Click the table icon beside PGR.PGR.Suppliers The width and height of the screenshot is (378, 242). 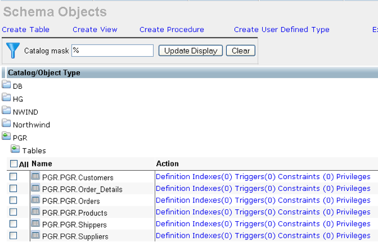click(x=35, y=235)
